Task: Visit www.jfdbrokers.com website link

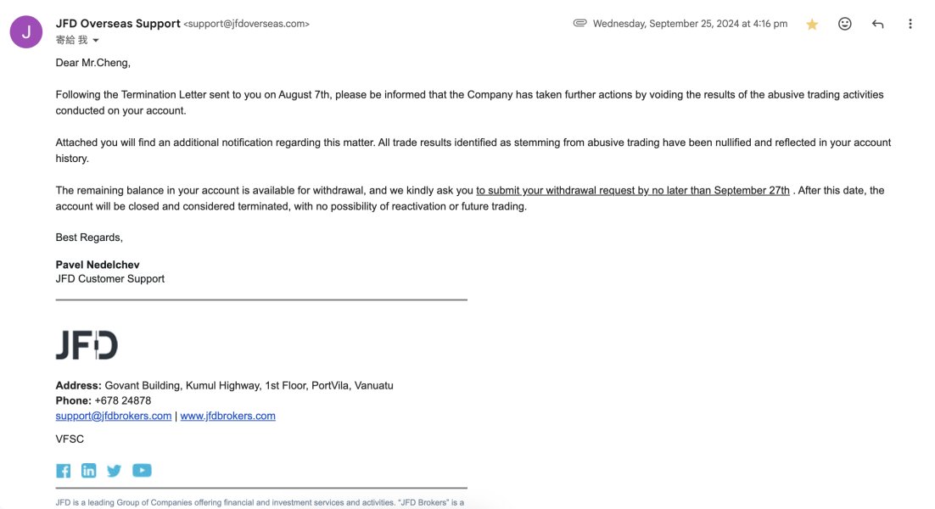Action: [227, 416]
